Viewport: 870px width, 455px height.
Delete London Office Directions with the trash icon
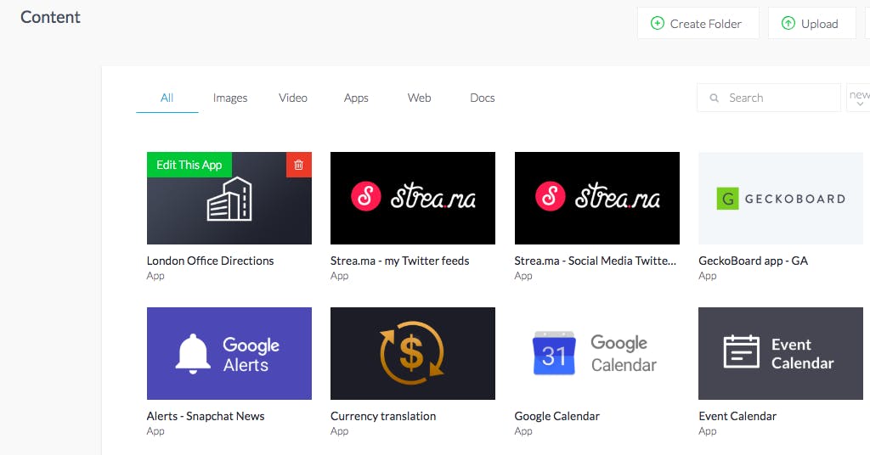tap(298, 165)
